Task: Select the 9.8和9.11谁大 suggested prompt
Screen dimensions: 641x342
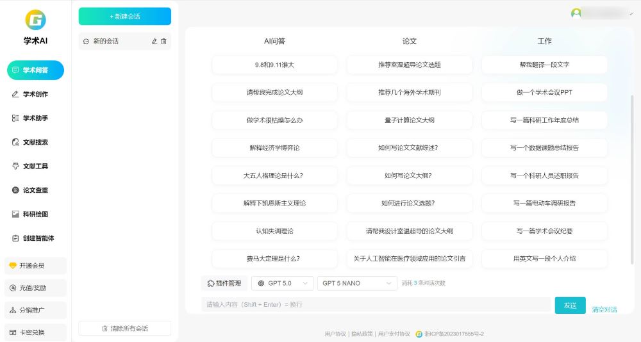Action: pyautogui.click(x=274, y=65)
